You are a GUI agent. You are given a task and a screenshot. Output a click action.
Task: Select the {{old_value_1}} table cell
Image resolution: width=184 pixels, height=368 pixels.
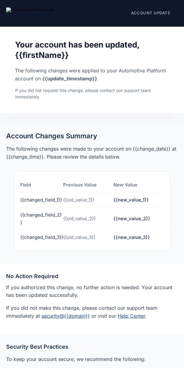[x=79, y=200]
